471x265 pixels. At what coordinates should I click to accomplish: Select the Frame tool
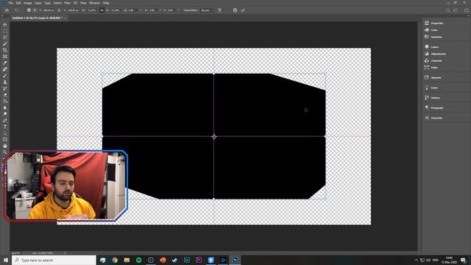5,57
